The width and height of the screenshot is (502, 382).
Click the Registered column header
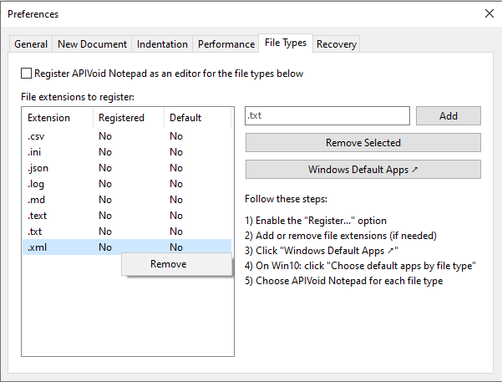click(129, 118)
